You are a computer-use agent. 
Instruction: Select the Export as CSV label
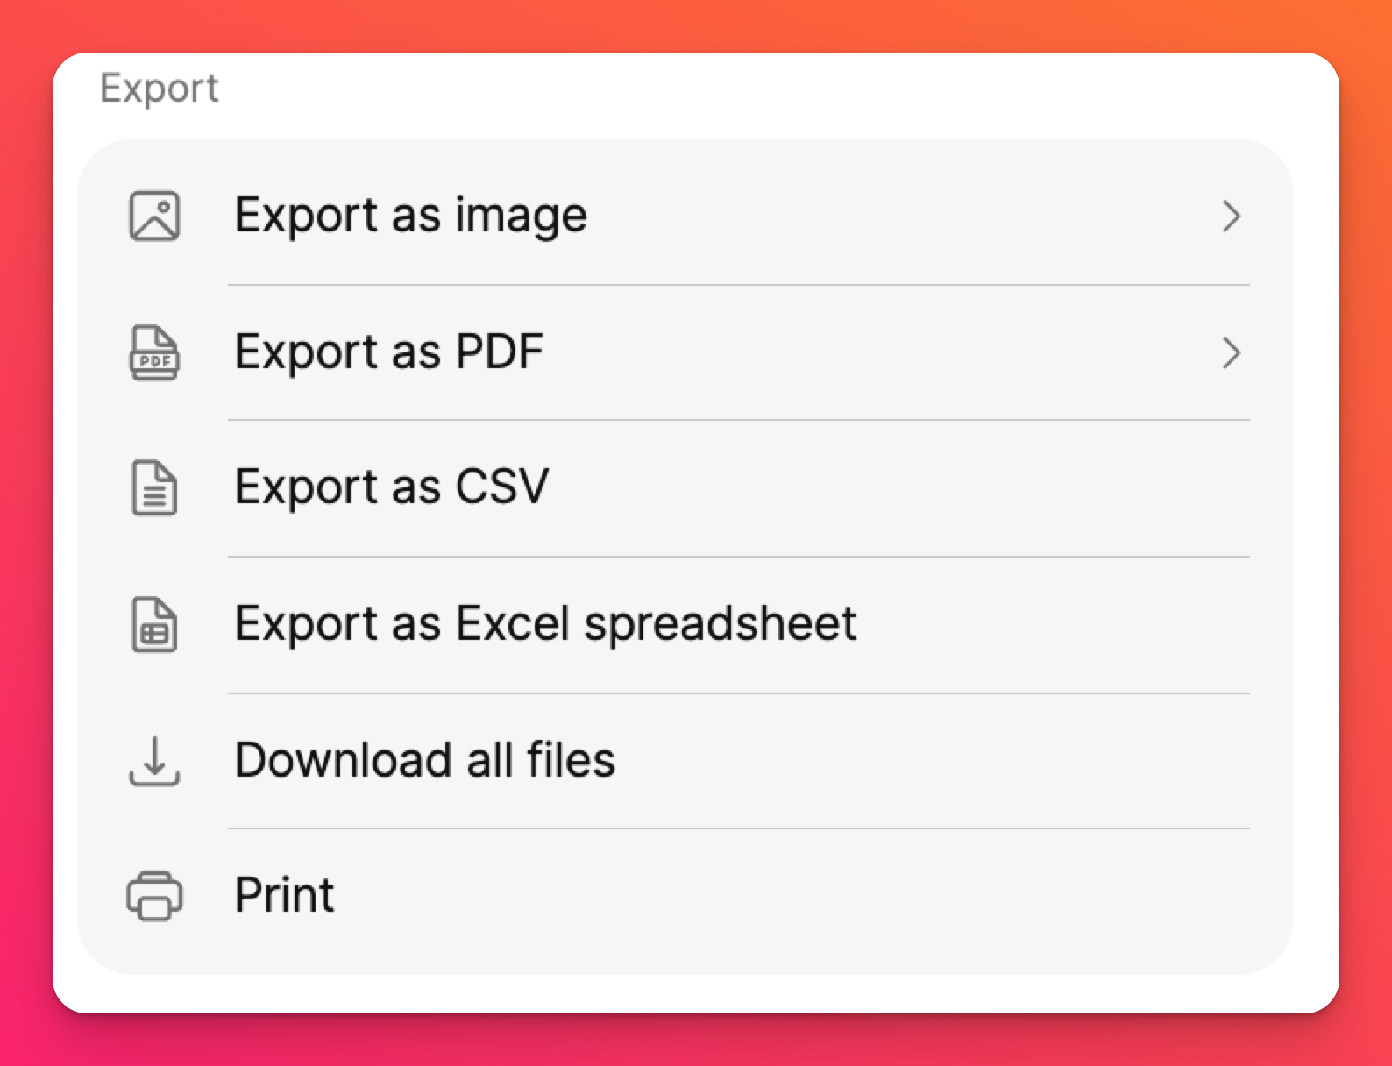point(392,487)
